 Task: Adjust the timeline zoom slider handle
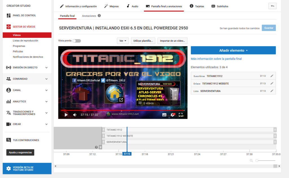tap(257, 161)
